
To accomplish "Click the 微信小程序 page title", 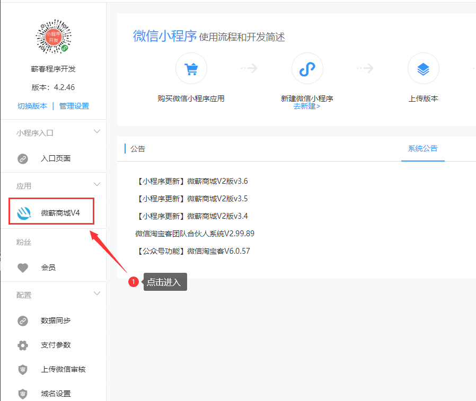I will (165, 36).
